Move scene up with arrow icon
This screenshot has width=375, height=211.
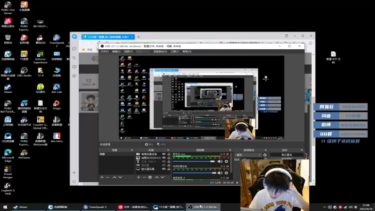pos(114,177)
